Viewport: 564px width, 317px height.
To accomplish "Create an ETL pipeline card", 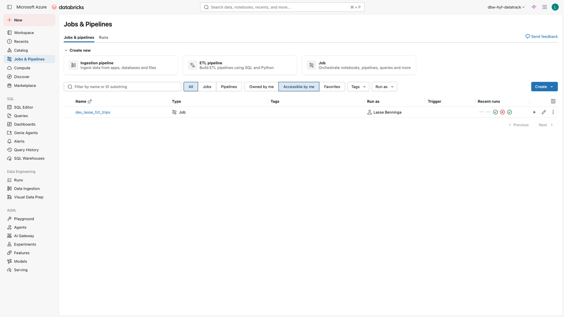I will click(x=240, y=65).
